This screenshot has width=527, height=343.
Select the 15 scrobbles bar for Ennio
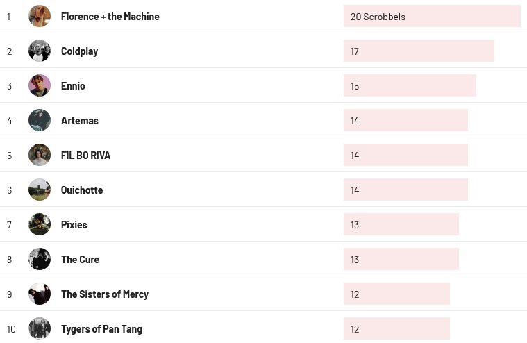(409, 85)
